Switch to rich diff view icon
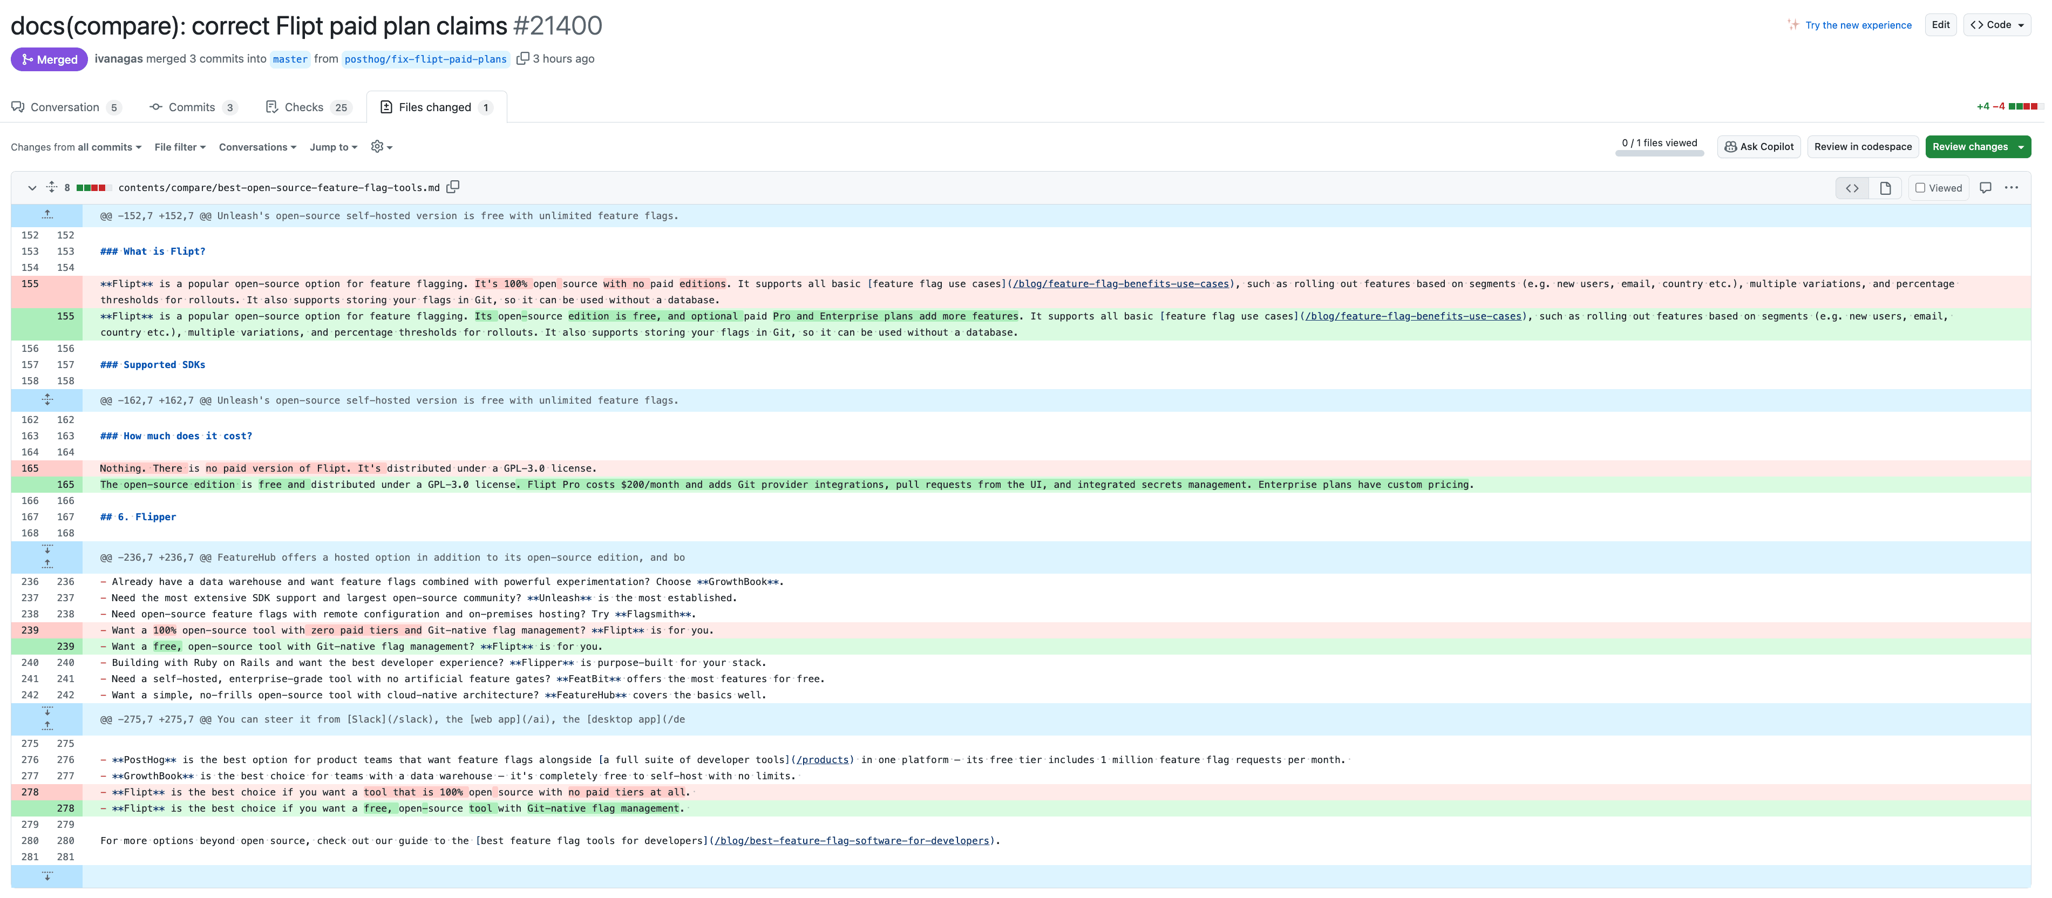This screenshot has width=2052, height=898. tap(1885, 188)
